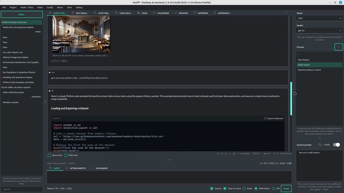Open Cute tabby cat photo request conversation
The image size is (344, 193).
pyautogui.click(x=22, y=87)
